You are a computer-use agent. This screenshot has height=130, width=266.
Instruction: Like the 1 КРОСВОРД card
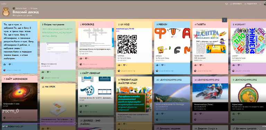[x=81, y=58]
